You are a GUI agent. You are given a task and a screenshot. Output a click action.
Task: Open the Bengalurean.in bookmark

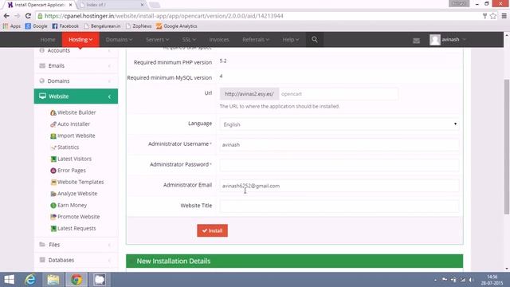(x=102, y=26)
